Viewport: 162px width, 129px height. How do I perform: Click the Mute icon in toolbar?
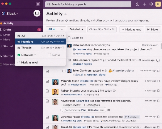[148, 30]
